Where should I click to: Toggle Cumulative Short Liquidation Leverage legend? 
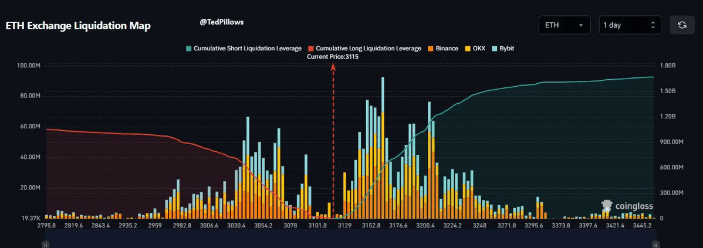click(x=244, y=48)
